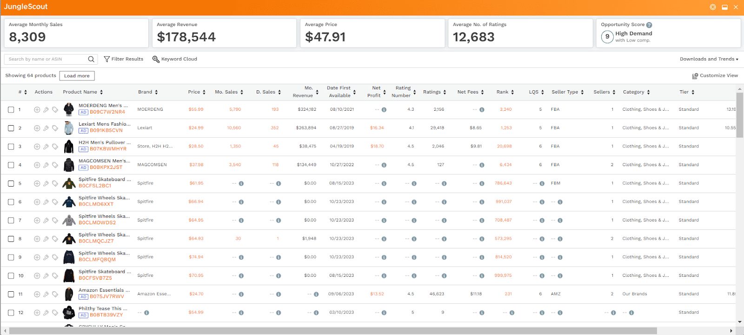The width and height of the screenshot is (744, 335).
Task: Select the checkbox for row 5 B0CFSL2BC1
Action: [x=11, y=183]
